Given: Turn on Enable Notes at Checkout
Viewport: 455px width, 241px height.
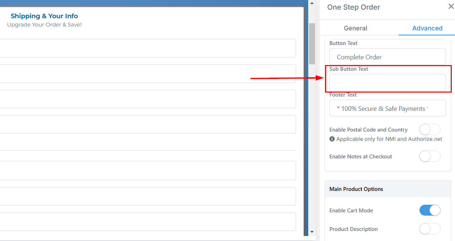Looking at the screenshot, I should [430, 156].
